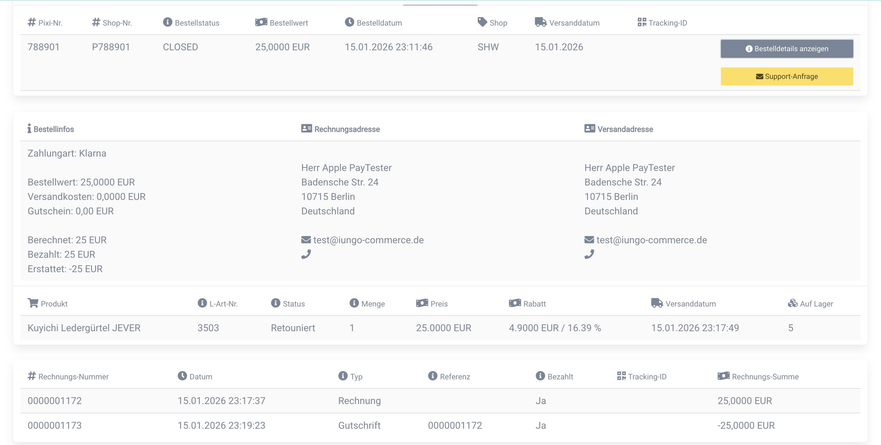Click the tag icon beside Shop header
The height and width of the screenshot is (445, 881).
[482, 22]
